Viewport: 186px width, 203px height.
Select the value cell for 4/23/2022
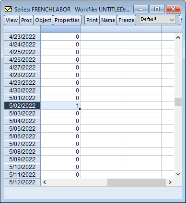point(61,37)
